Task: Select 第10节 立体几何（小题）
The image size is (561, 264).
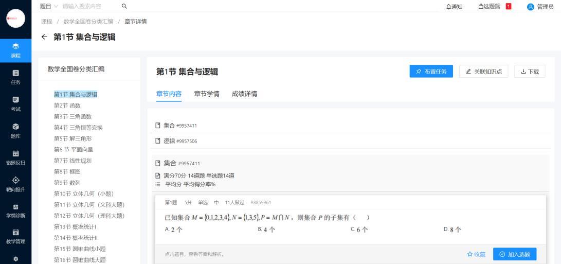Action: pos(84,194)
